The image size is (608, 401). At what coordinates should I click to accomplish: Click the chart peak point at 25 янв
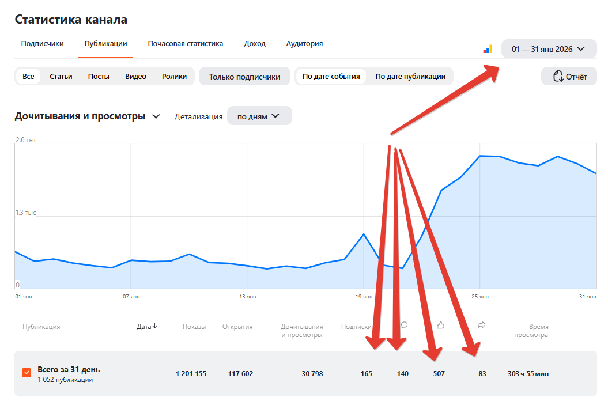(480, 156)
